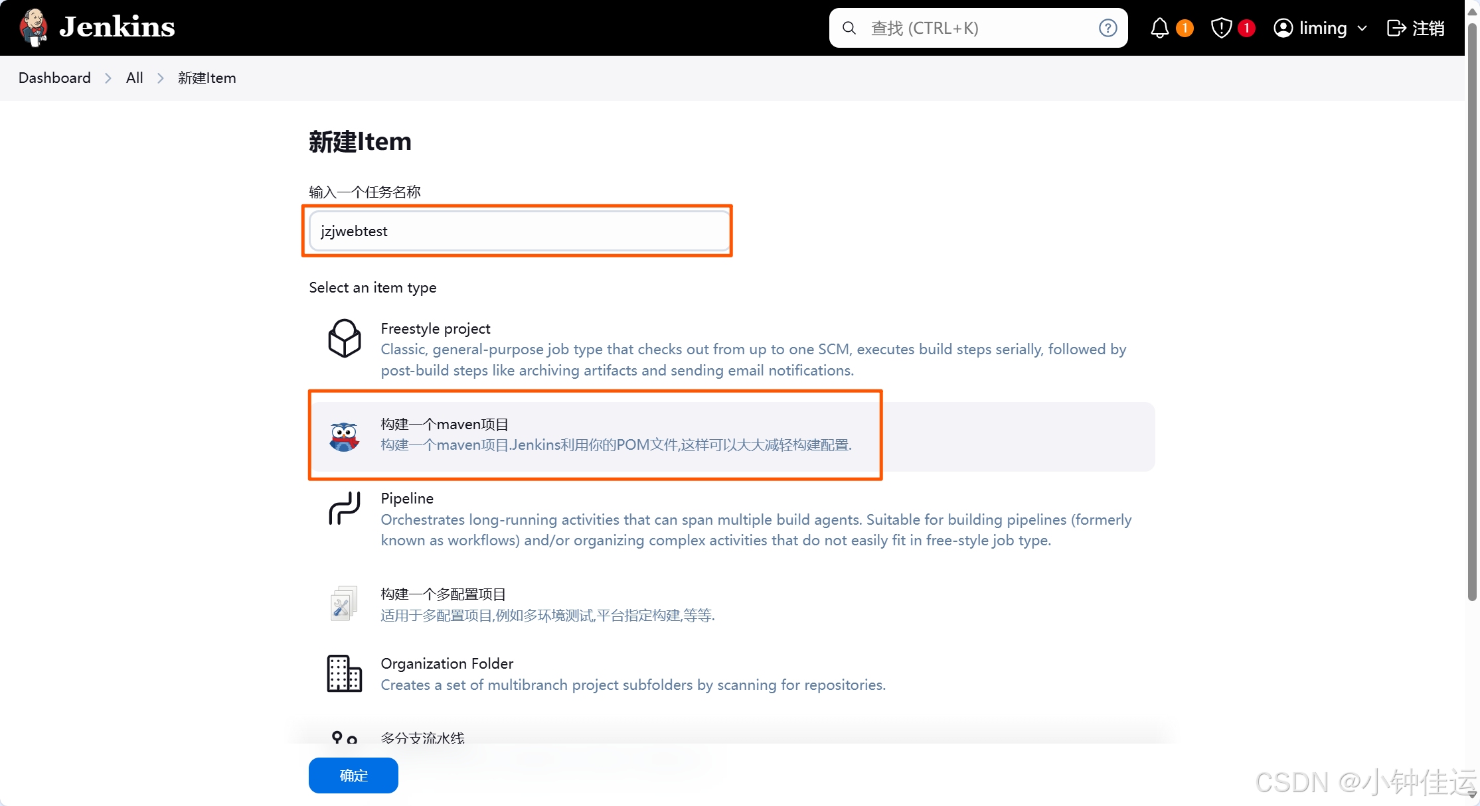Click the 新建Item page heading
Viewport: 1480px width, 806px height.
click(x=360, y=141)
